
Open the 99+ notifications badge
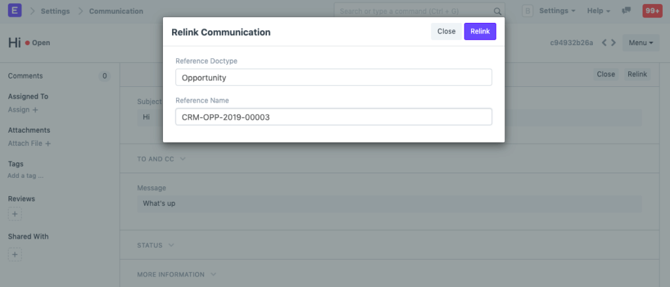click(652, 11)
